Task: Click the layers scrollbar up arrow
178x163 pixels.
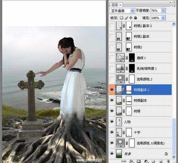Action: (x=174, y=24)
